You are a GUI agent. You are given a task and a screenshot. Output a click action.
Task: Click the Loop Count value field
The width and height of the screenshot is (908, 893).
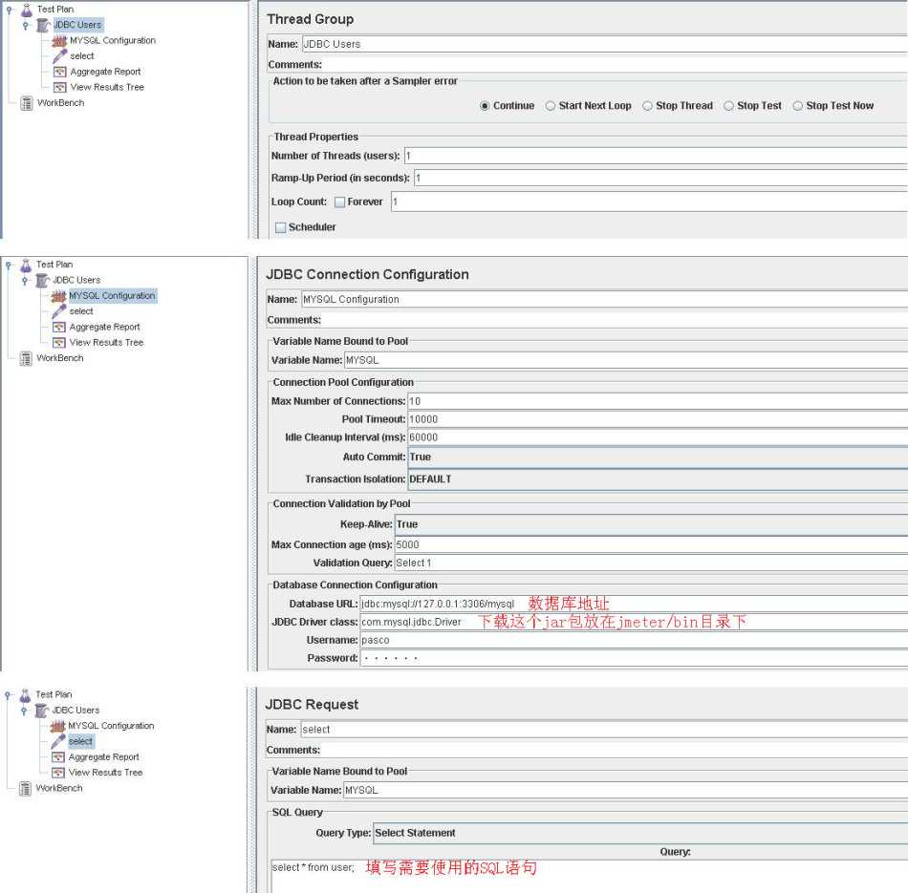coord(649,202)
